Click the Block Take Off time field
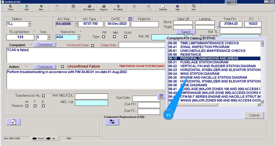The width and height of the screenshot is (275, 146). point(183,23)
